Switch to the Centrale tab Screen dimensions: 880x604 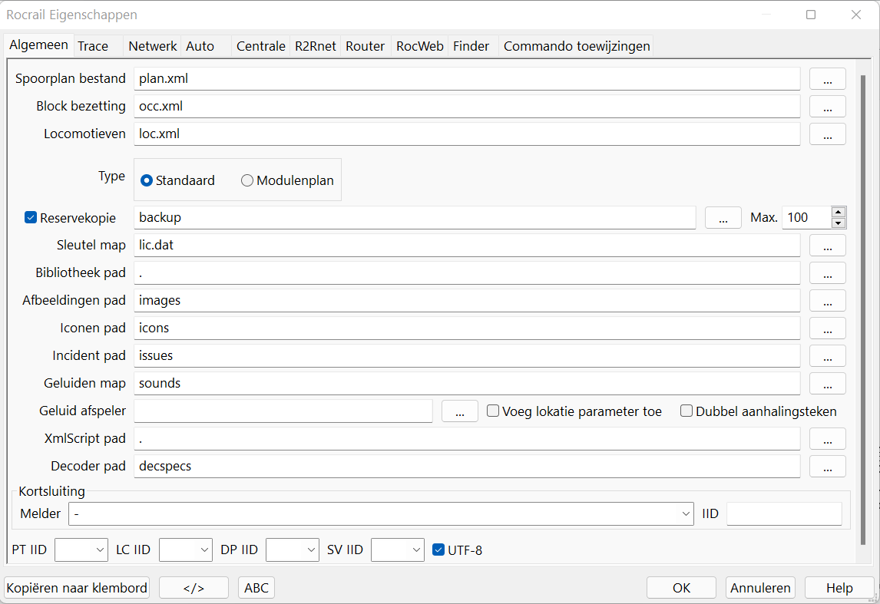[260, 46]
